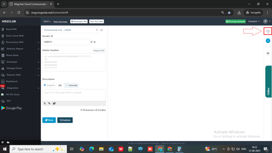
Task: Click the browser downloads icon
Action: (x=239, y=12)
